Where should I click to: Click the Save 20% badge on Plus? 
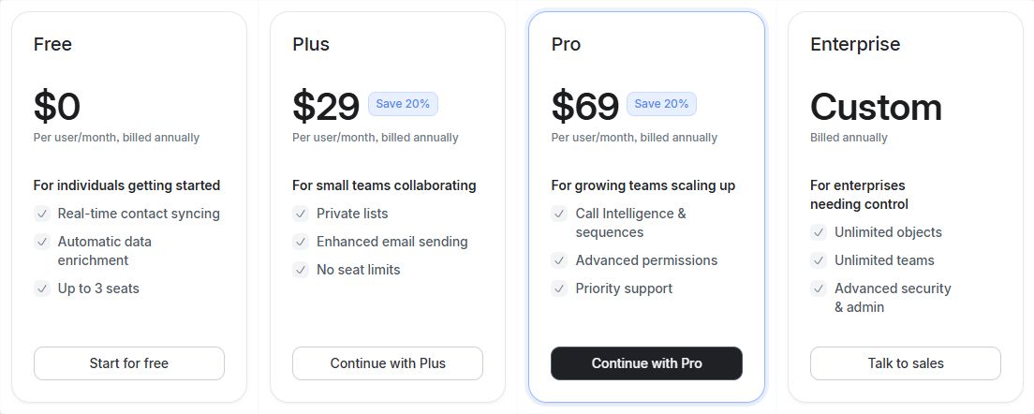pyautogui.click(x=403, y=104)
